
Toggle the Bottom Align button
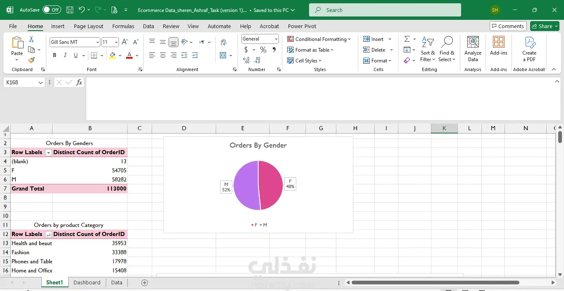pyautogui.click(x=174, y=42)
